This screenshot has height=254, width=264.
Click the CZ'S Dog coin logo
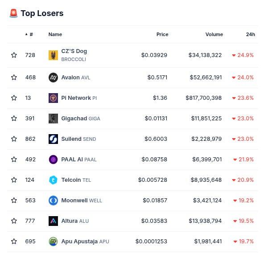(53, 55)
